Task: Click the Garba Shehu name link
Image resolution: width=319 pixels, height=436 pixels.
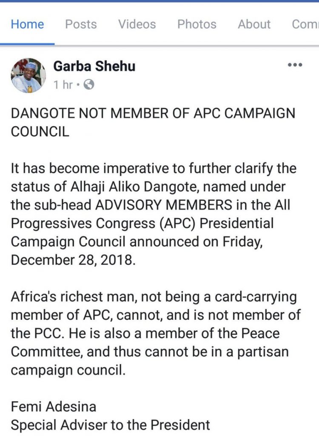Action: click(94, 66)
